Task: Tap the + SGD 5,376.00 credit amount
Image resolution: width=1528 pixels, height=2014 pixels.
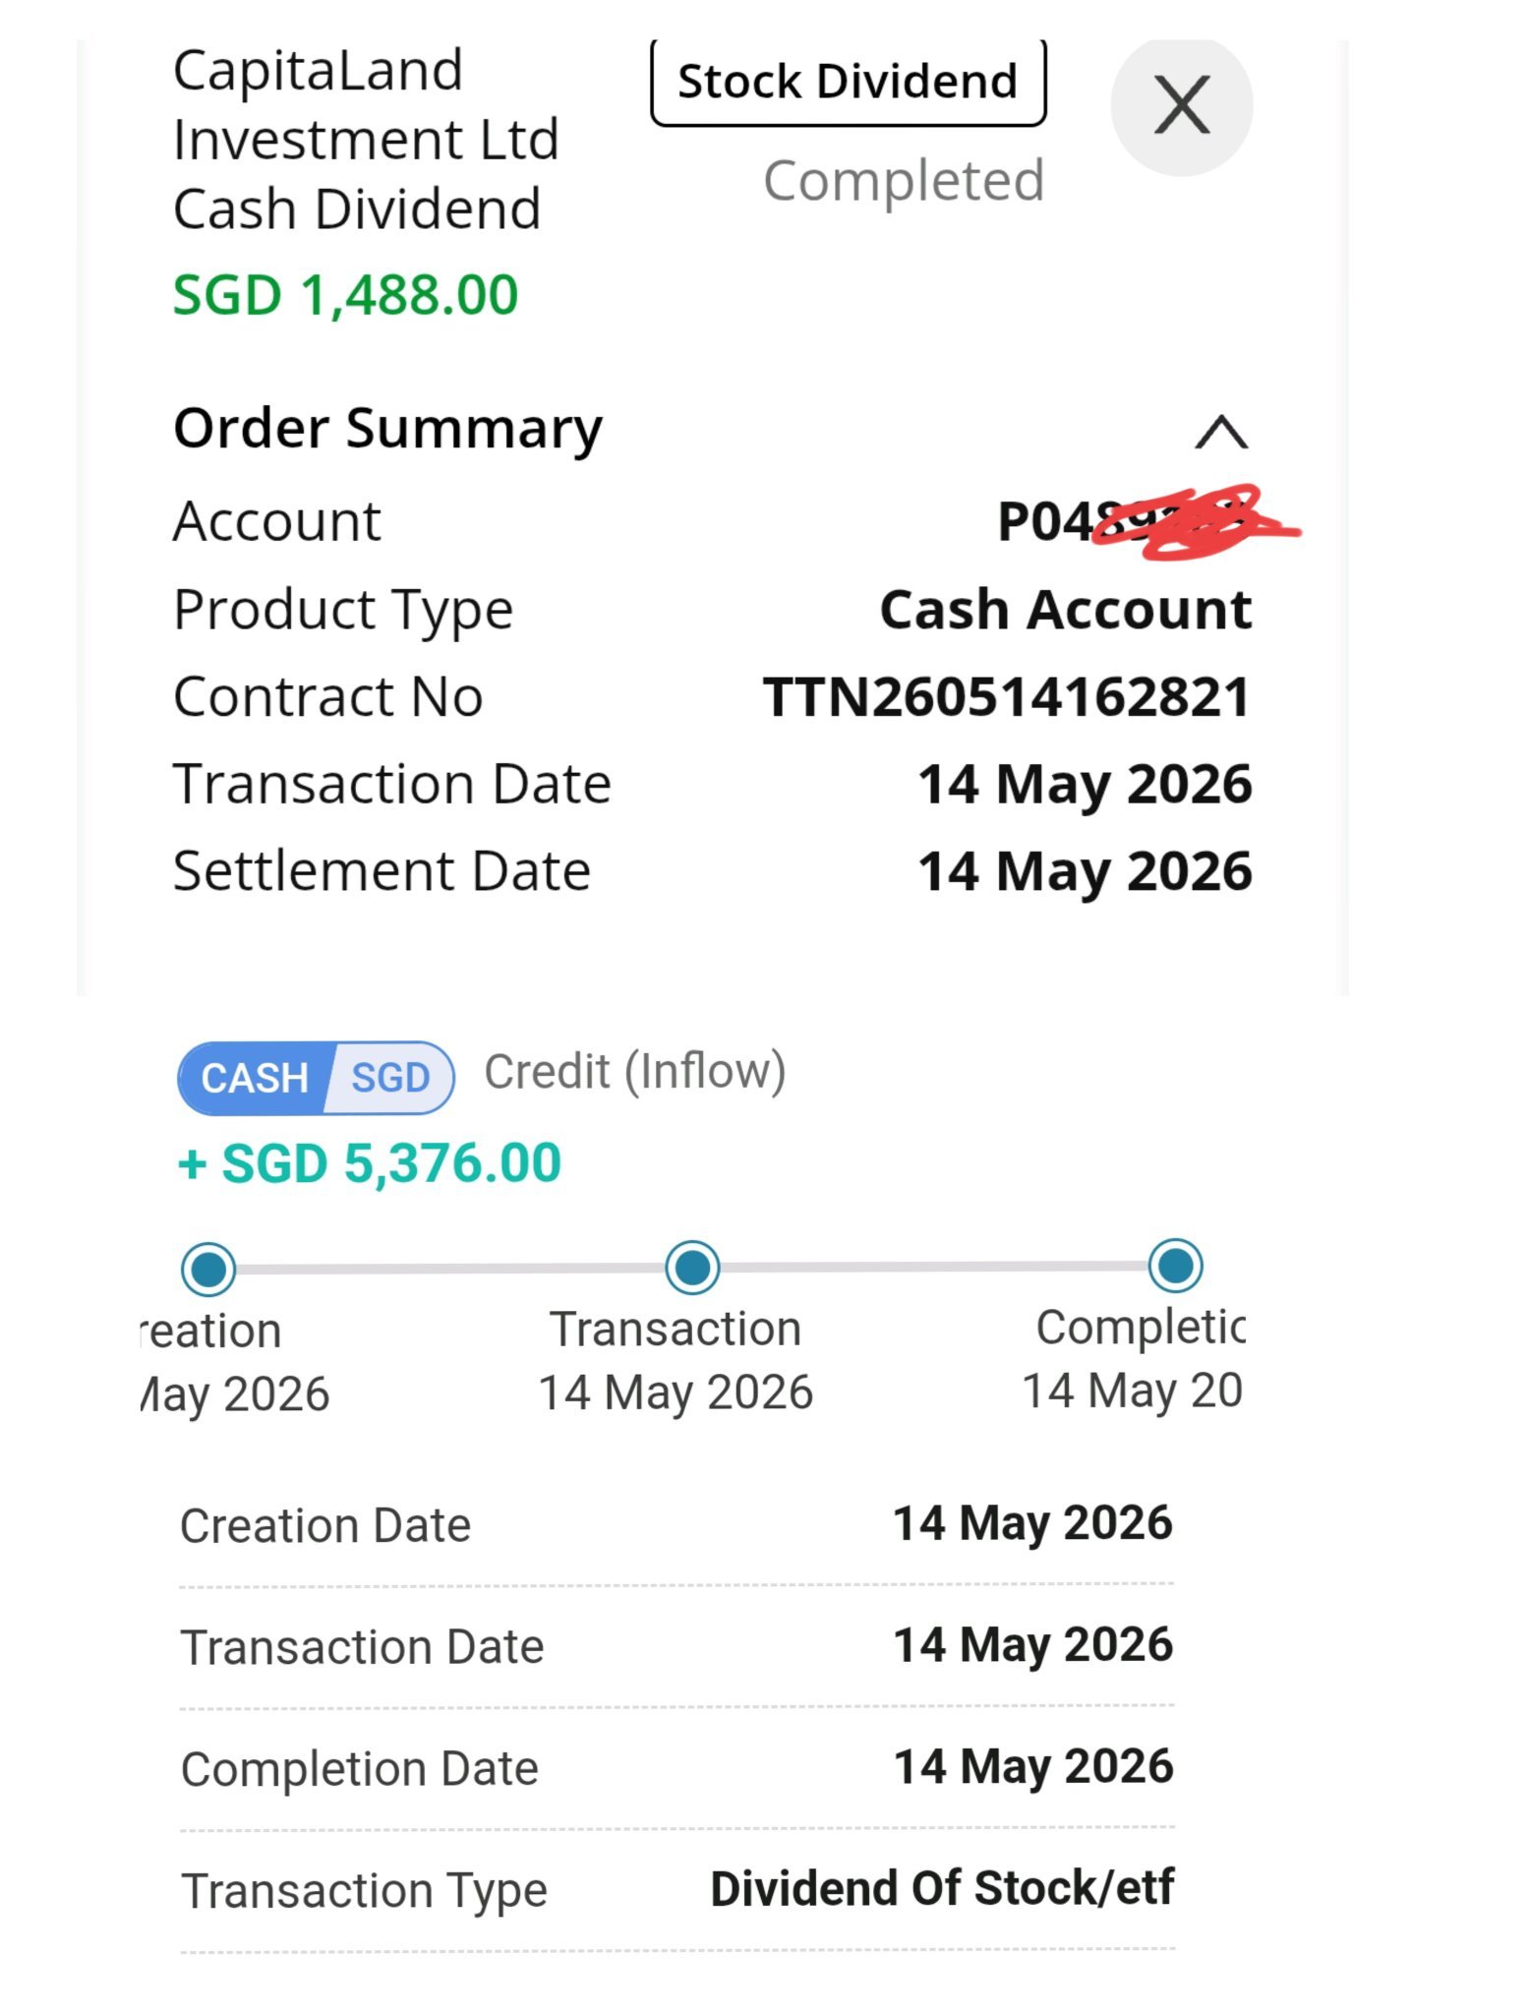Action: (369, 1163)
